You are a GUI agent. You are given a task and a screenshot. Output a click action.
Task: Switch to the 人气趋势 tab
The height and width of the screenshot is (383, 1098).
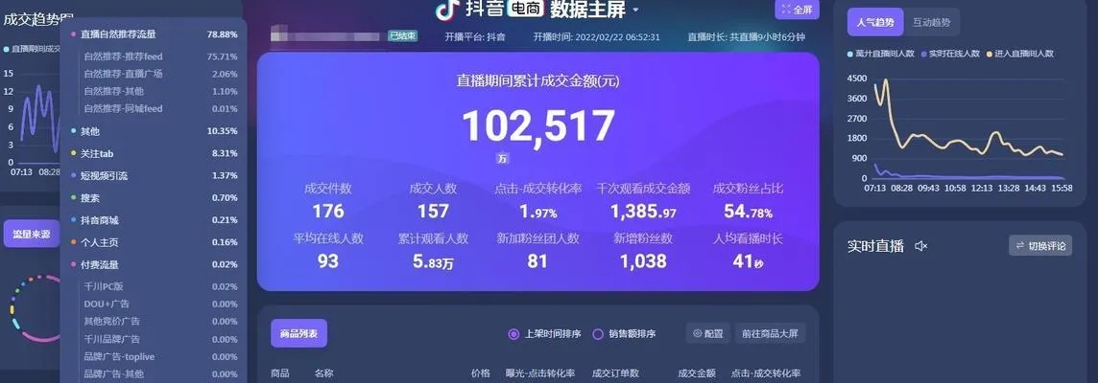(x=874, y=22)
